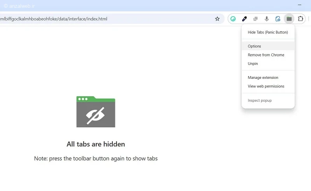Open the Extensions puzzle piece menu

click(x=300, y=19)
